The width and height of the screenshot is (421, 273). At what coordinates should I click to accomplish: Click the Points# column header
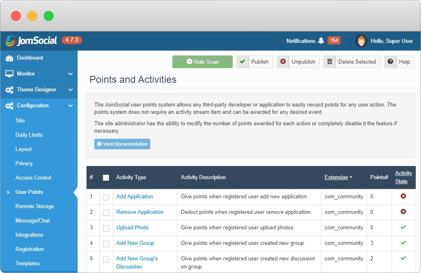[379, 178]
